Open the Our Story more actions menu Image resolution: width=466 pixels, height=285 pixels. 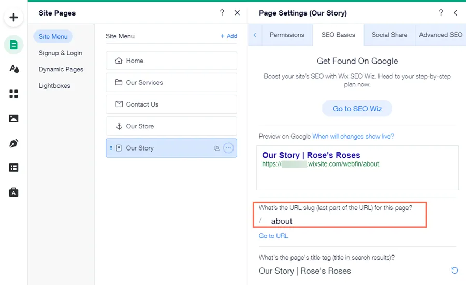click(228, 148)
